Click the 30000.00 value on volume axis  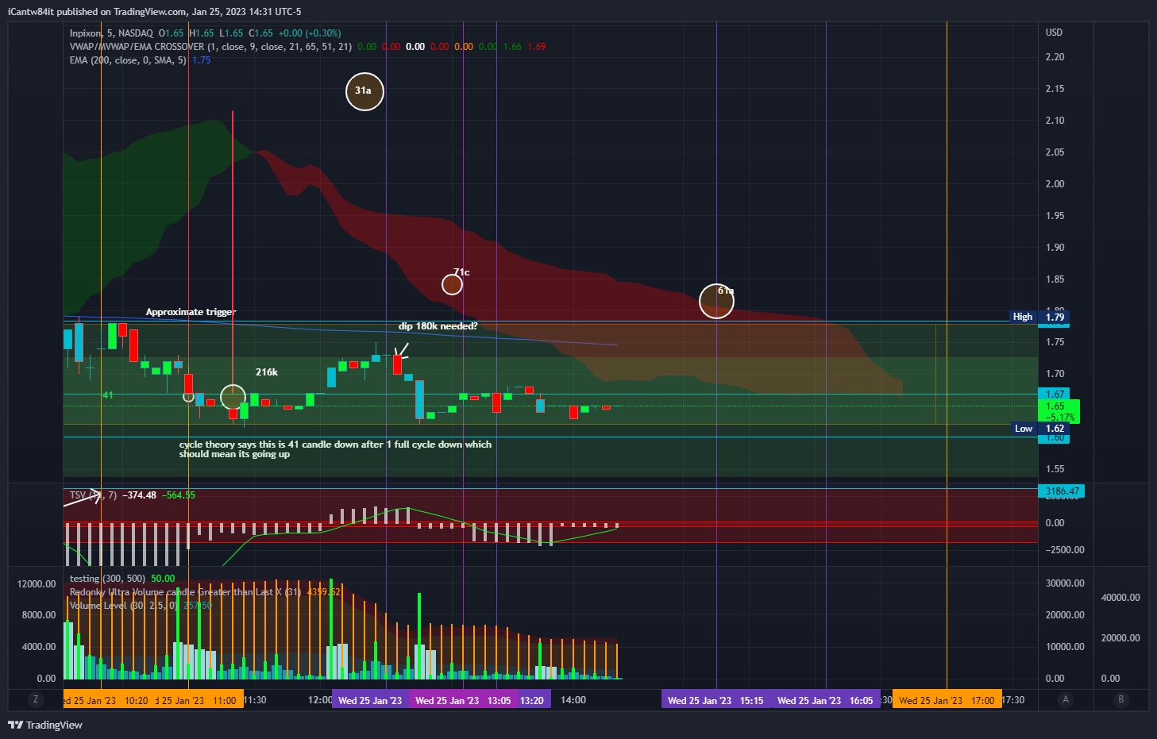[1065, 583]
